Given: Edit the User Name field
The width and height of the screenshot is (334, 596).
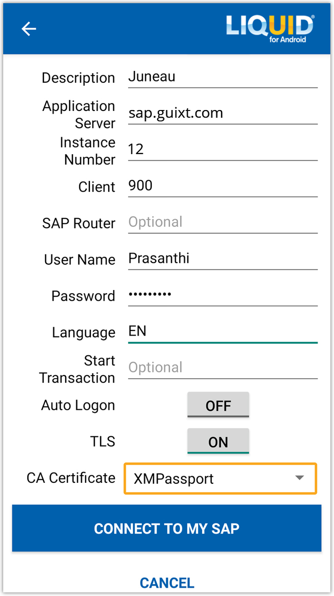Looking at the screenshot, I should [223, 259].
